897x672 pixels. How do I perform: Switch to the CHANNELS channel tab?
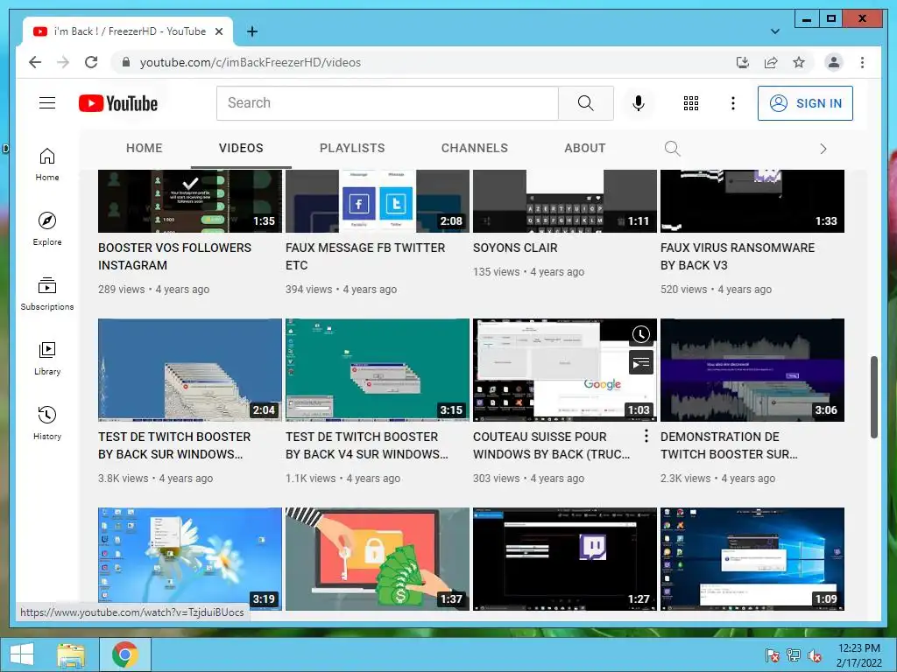tap(474, 148)
